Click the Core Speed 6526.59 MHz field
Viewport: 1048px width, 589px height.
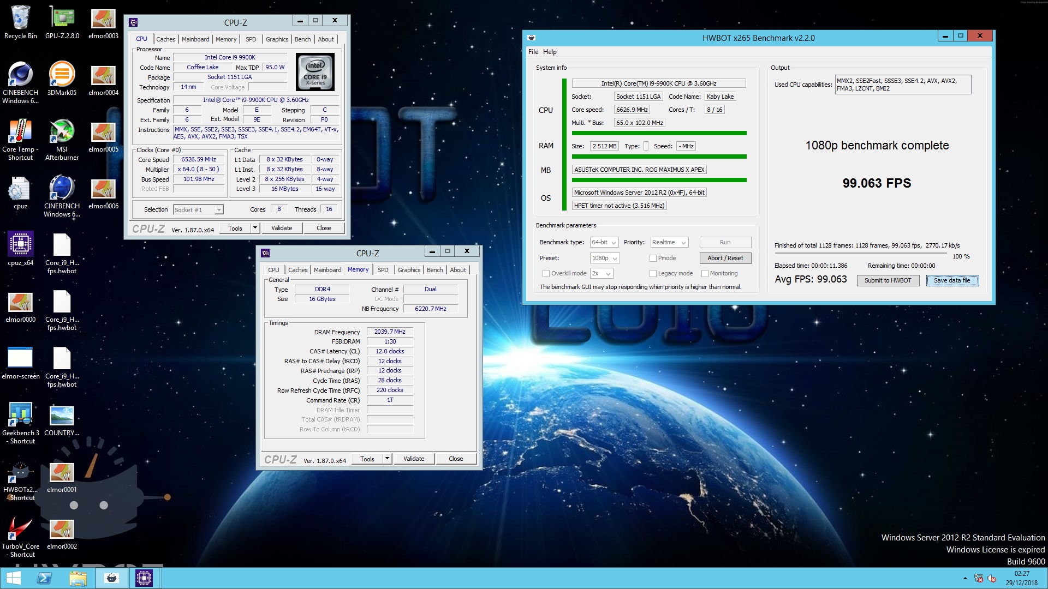199,159
